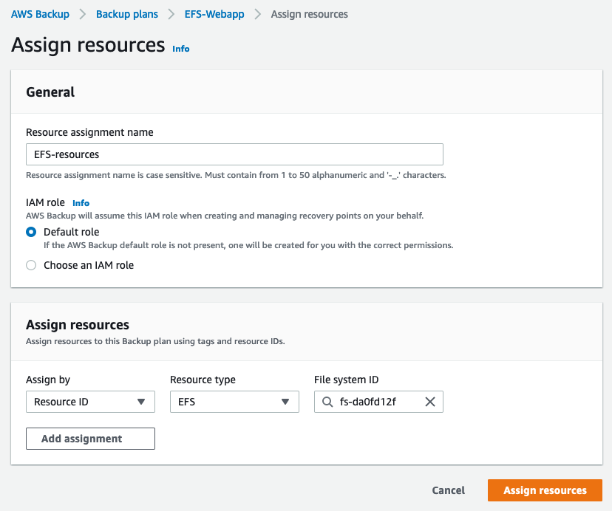Navigate to the AWS Backup breadcrumb
The width and height of the screenshot is (612, 511).
pyautogui.click(x=39, y=14)
